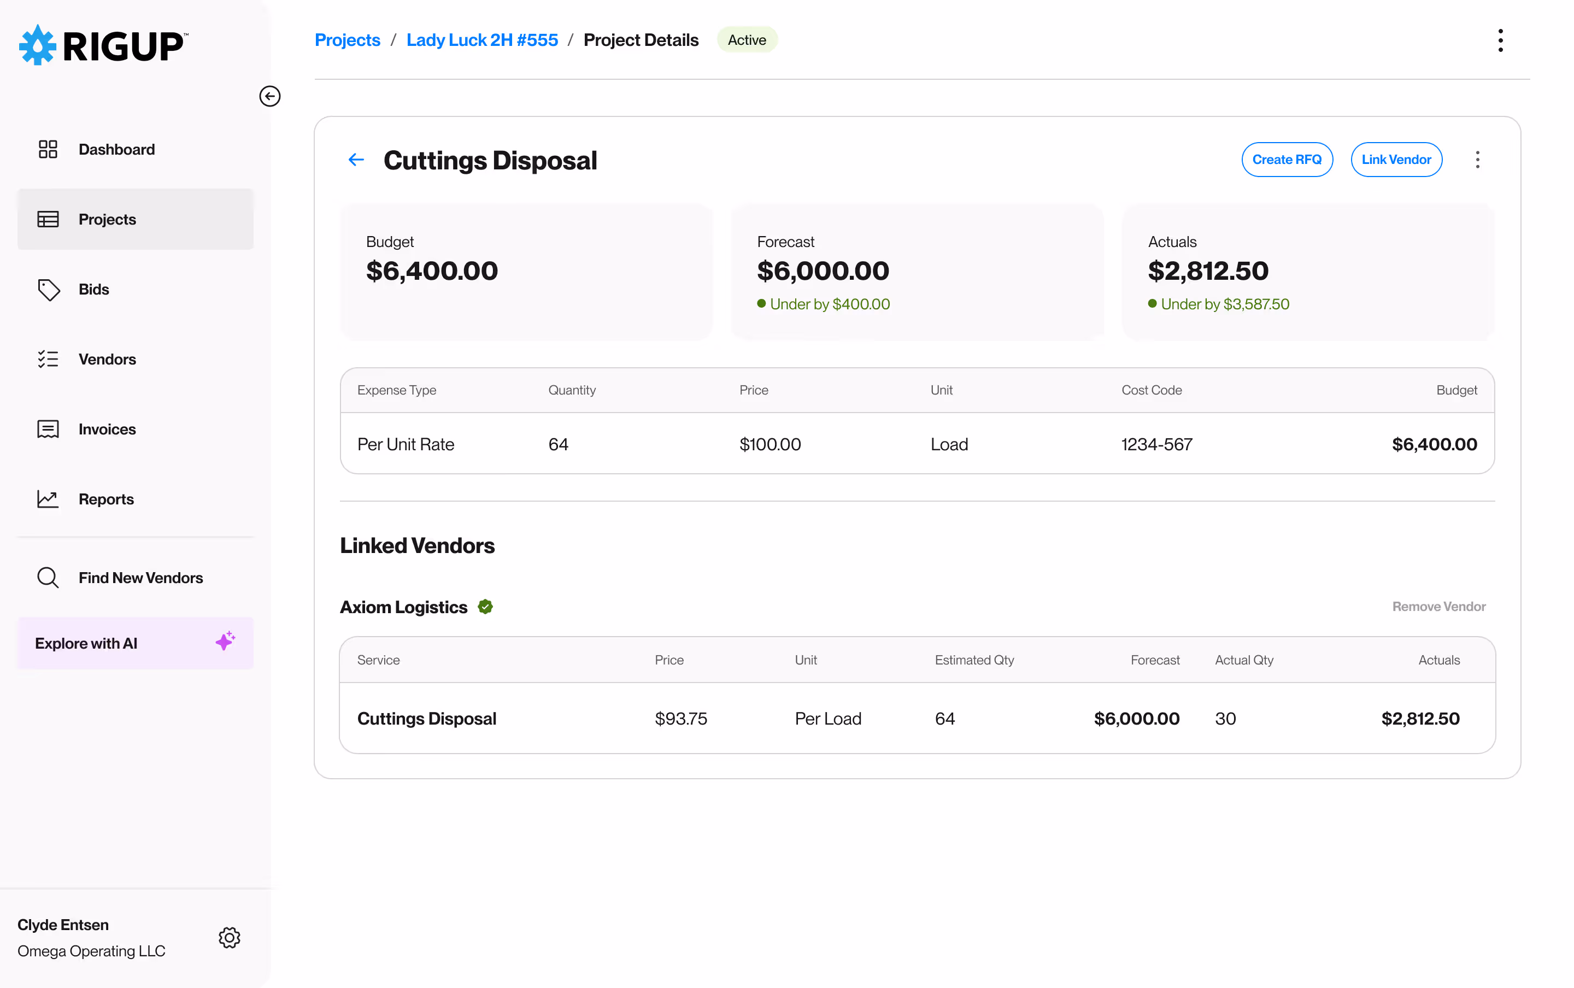This screenshot has width=1574, height=988.
Task: Open the Reports section
Action: (135, 499)
